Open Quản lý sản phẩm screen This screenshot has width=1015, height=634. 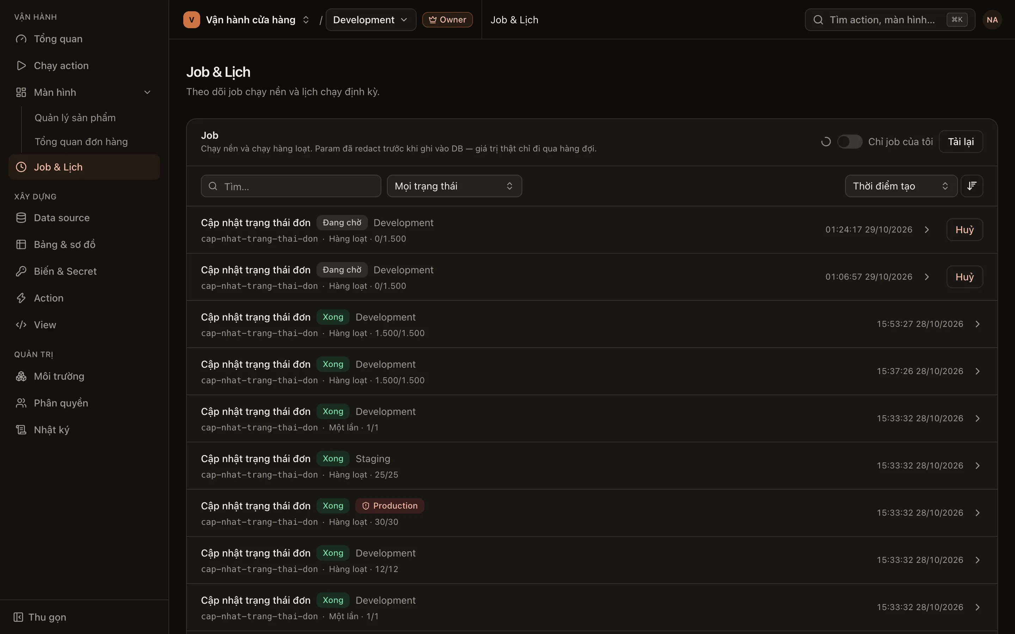75,118
